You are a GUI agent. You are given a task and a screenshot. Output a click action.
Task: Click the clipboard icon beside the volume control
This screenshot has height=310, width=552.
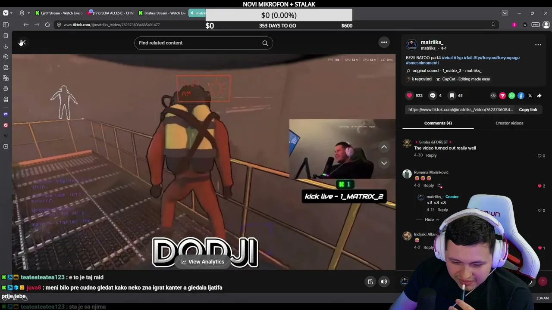pyautogui.click(x=370, y=282)
